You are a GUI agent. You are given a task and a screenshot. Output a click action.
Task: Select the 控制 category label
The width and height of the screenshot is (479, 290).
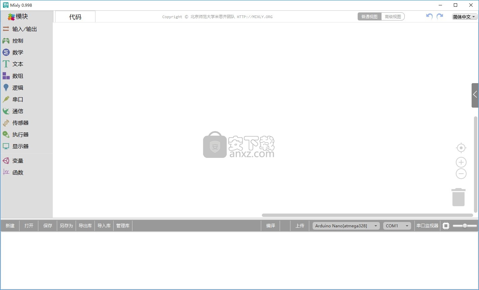tap(18, 41)
